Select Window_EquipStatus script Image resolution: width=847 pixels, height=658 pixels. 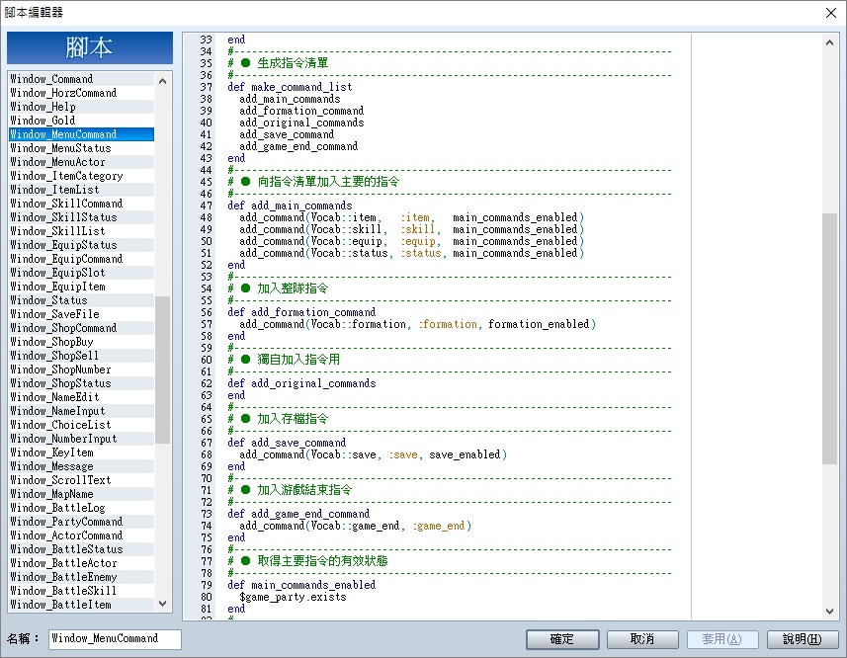[82, 245]
